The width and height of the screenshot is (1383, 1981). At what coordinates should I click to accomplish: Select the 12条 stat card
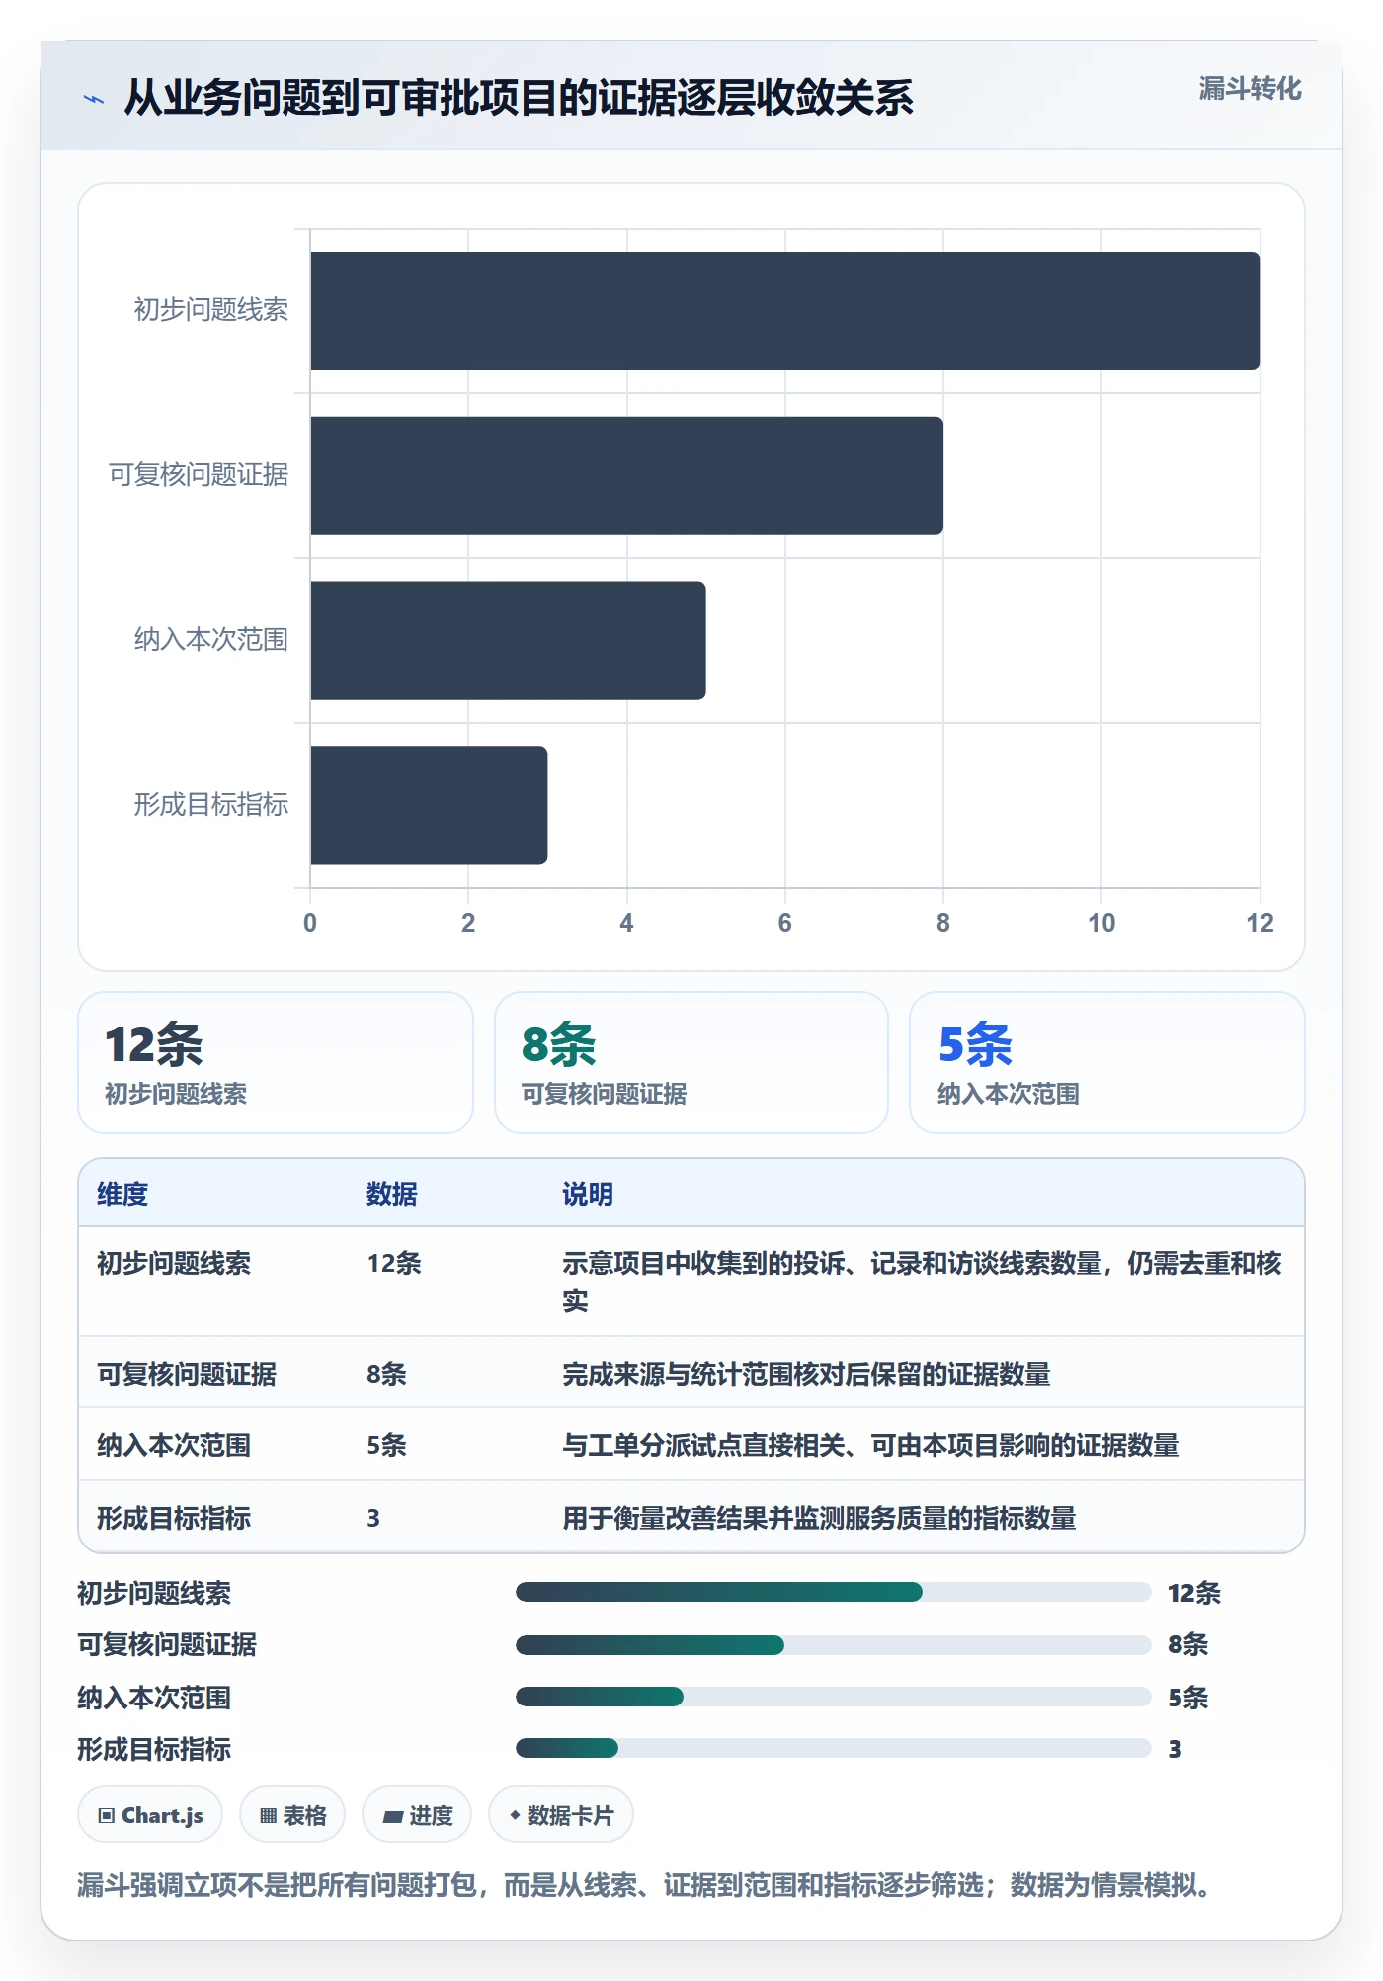(276, 1063)
